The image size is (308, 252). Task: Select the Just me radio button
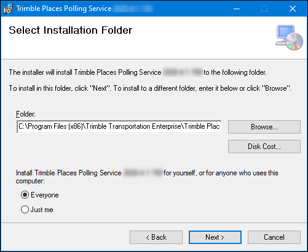click(x=25, y=210)
